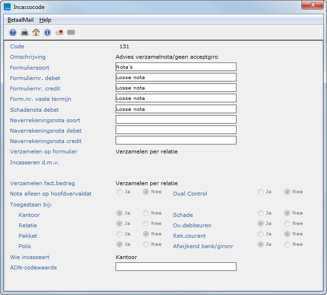Click the Formuliersoort field
Screen dimensions: 327x295
175,67
